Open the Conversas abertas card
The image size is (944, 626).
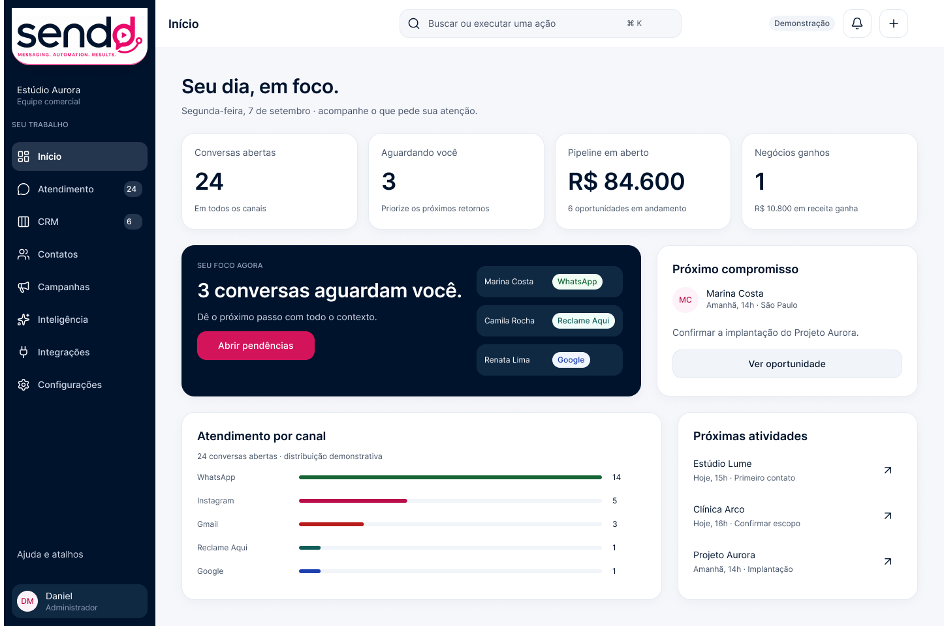(x=270, y=181)
